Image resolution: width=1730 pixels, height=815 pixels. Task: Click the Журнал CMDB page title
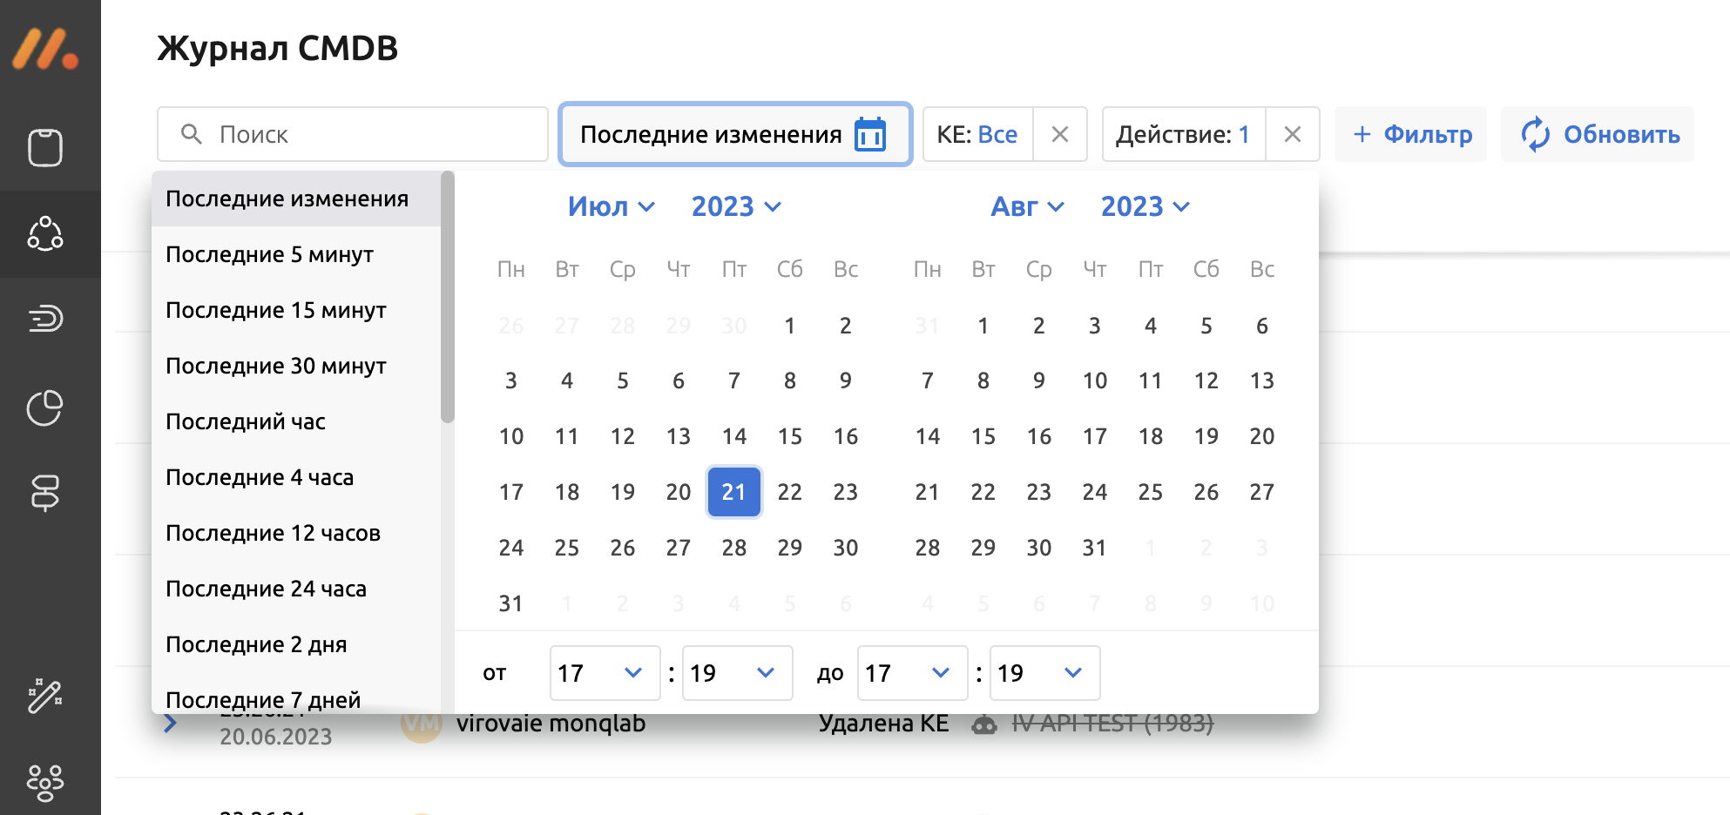[278, 48]
